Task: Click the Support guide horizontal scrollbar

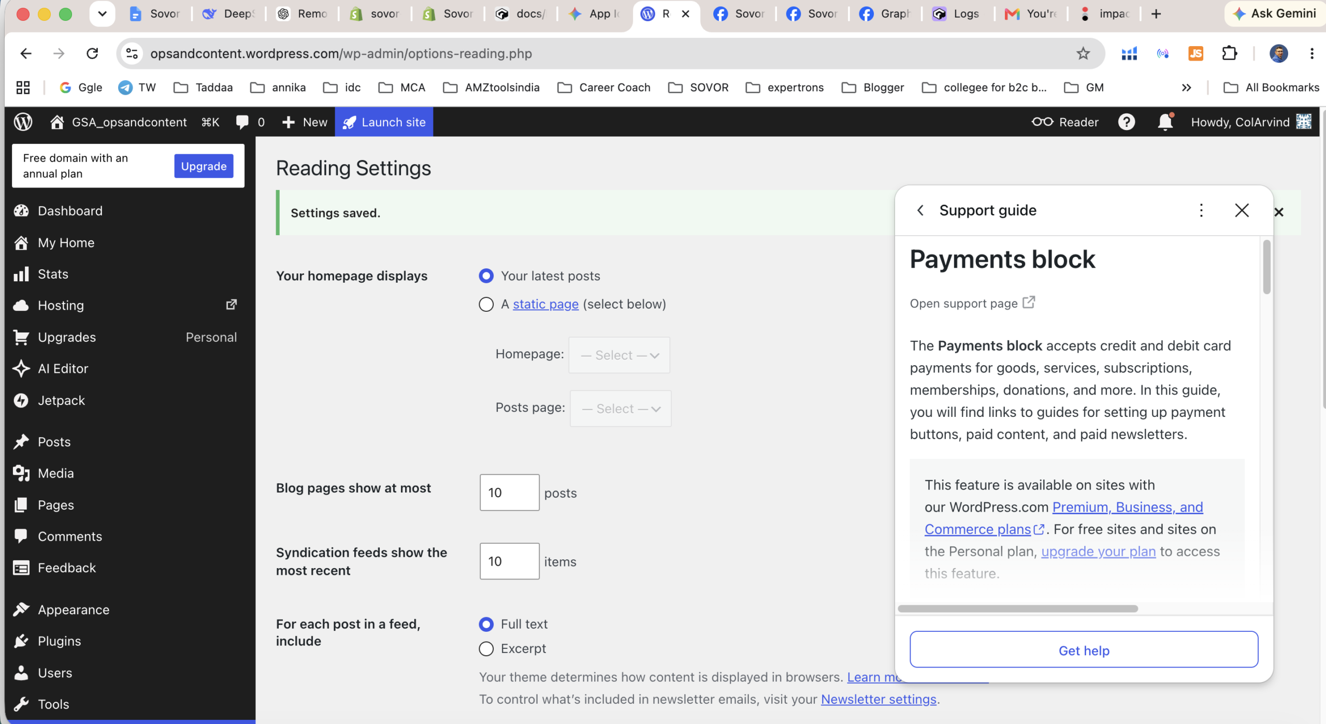Action: tap(1018, 609)
